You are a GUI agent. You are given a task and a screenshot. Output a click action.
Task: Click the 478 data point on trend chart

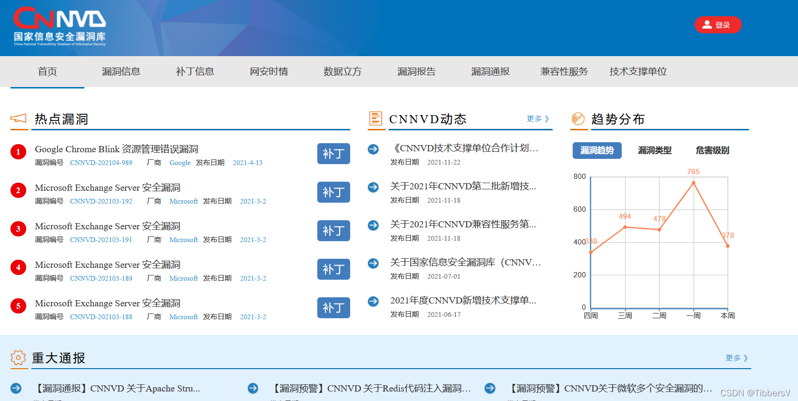(659, 229)
